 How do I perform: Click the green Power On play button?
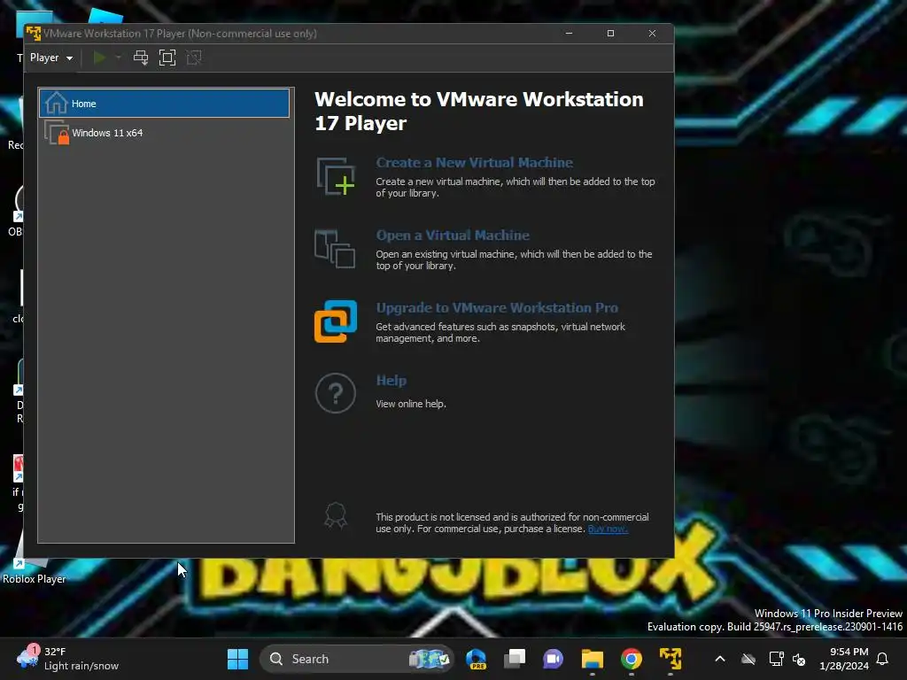[99, 58]
